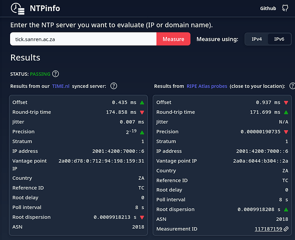Open help icon beside TIME.nl synced server
Screen dimensions: 295x240
(114, 86)
